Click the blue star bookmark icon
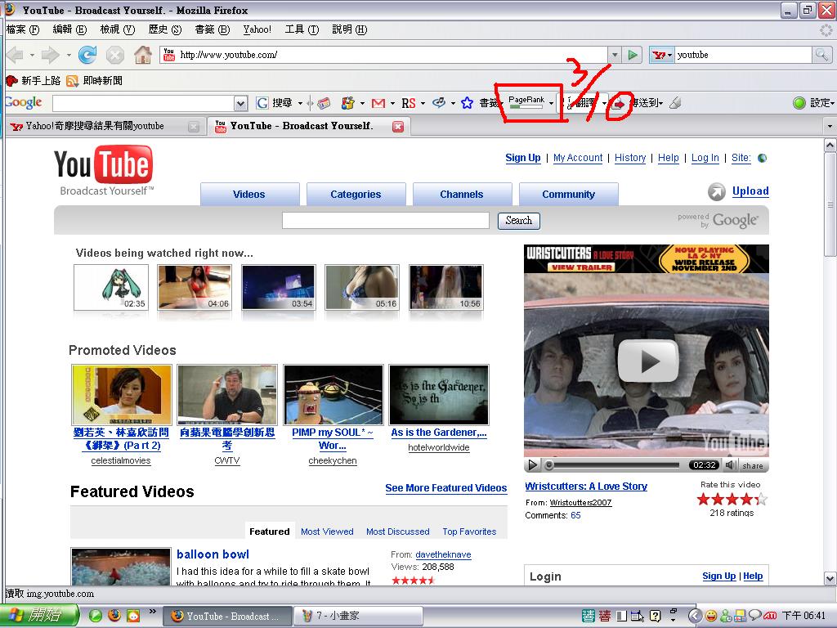This screenshot has width=837, height=628. click(x=467, y=103)
